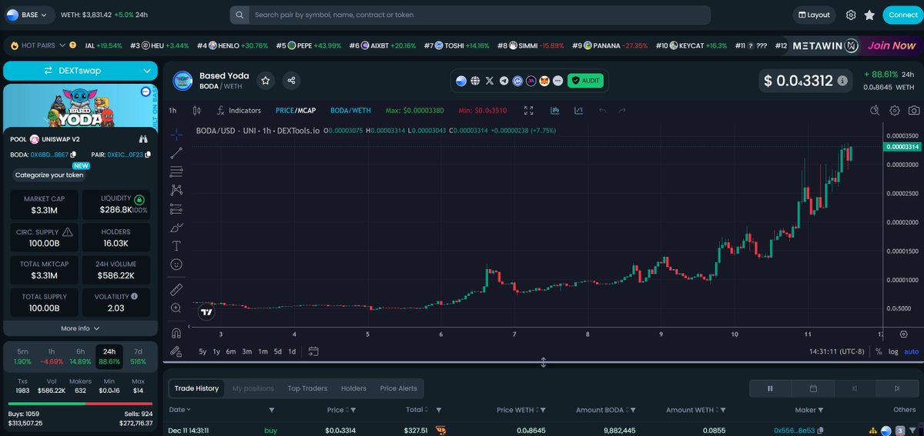This screenshot has width=924, height=436.
Task: Open the Indicators button
Action: click(x=239, y=111)
